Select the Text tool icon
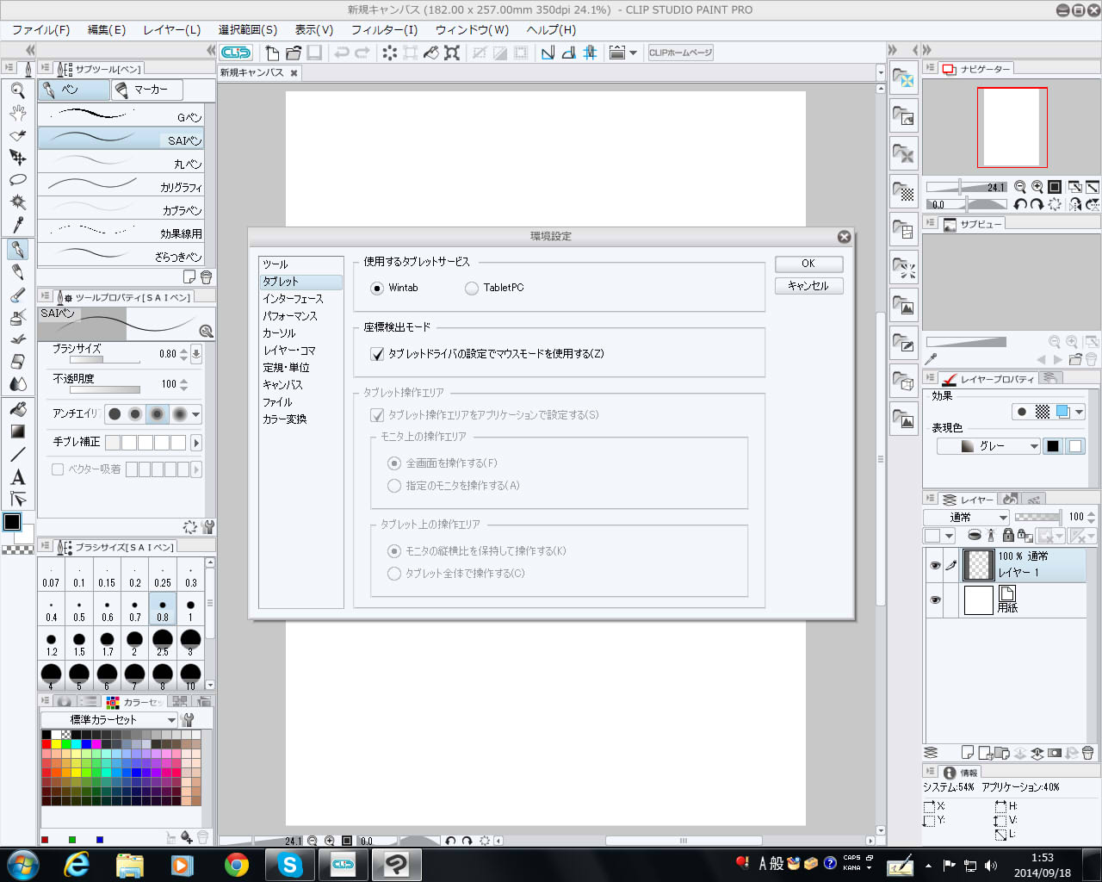1102x882 pixels. pos(17,477)
